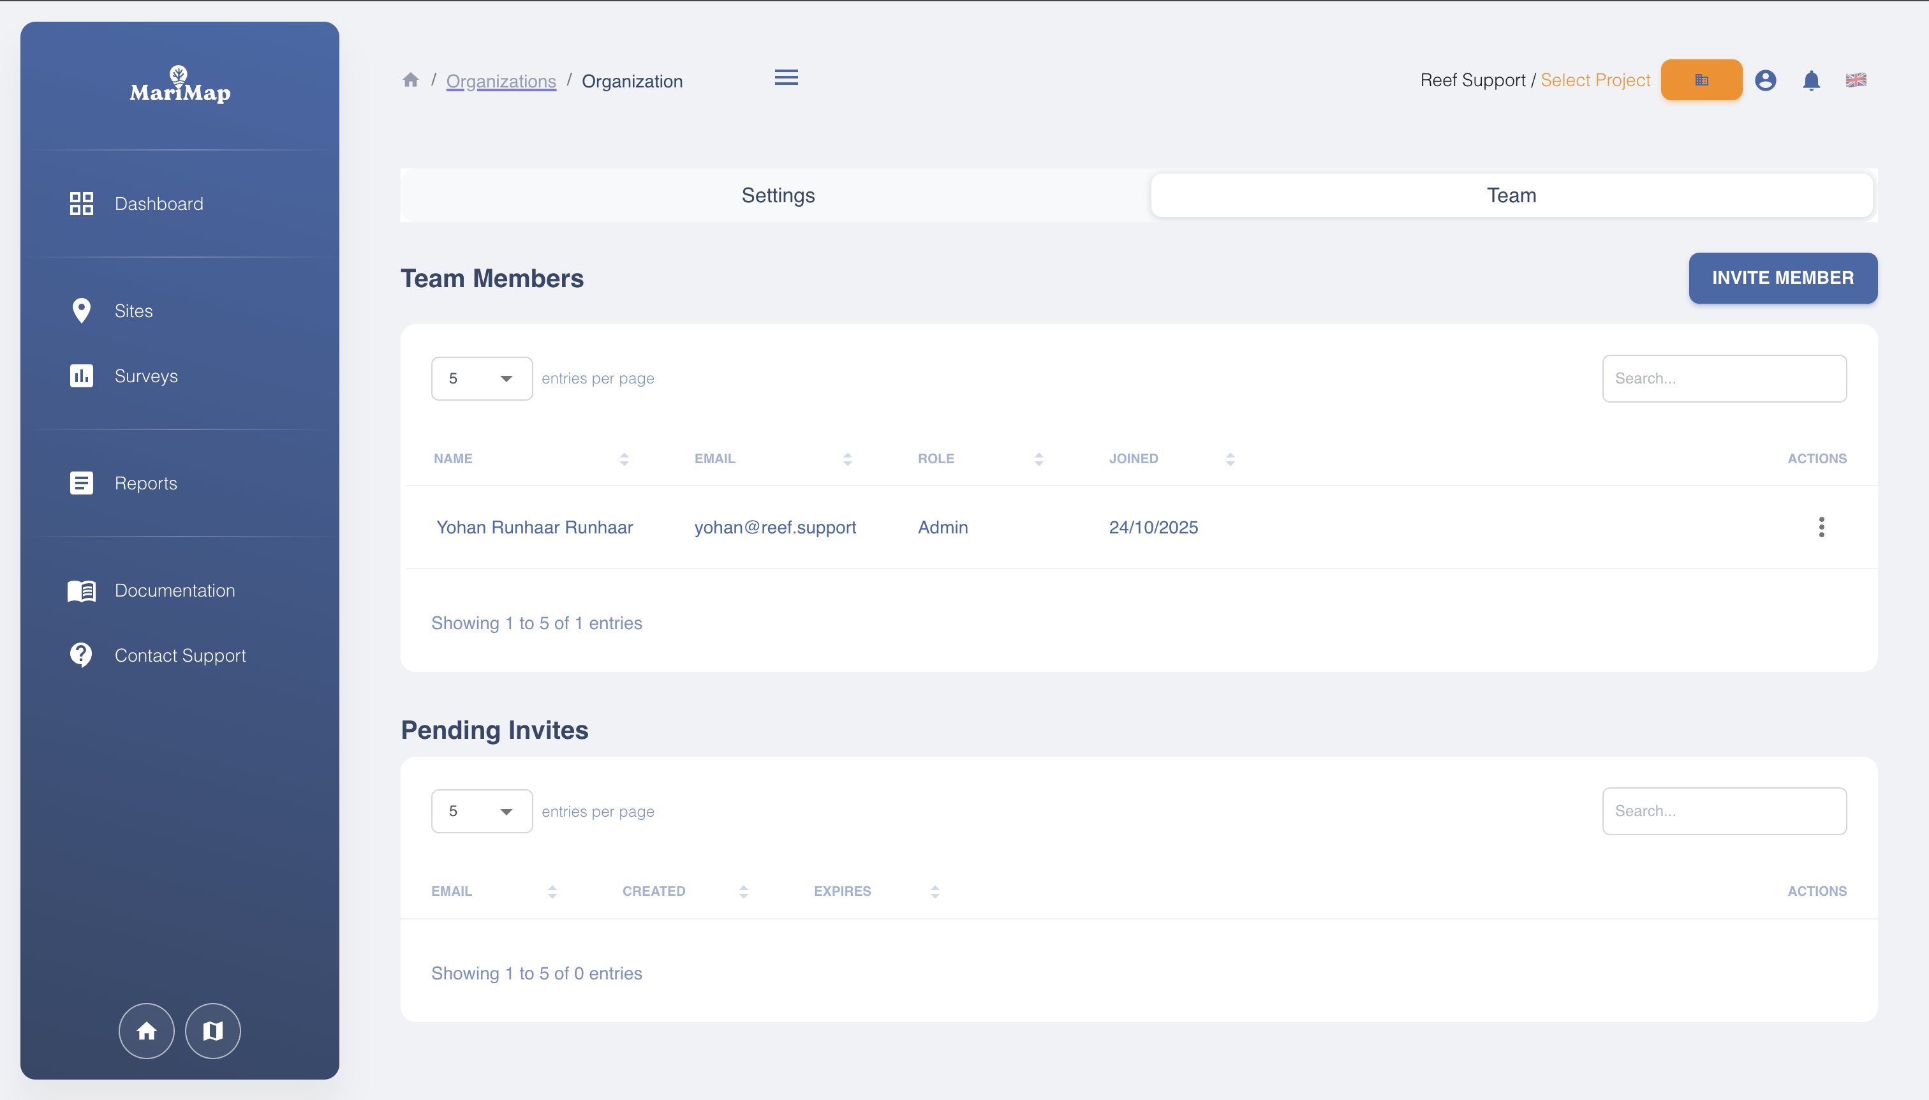Open the Documentation page

click(175, 590)
